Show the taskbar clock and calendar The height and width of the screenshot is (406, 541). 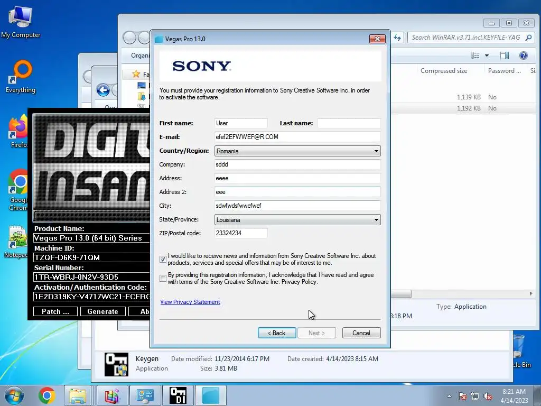coord(514,396)
